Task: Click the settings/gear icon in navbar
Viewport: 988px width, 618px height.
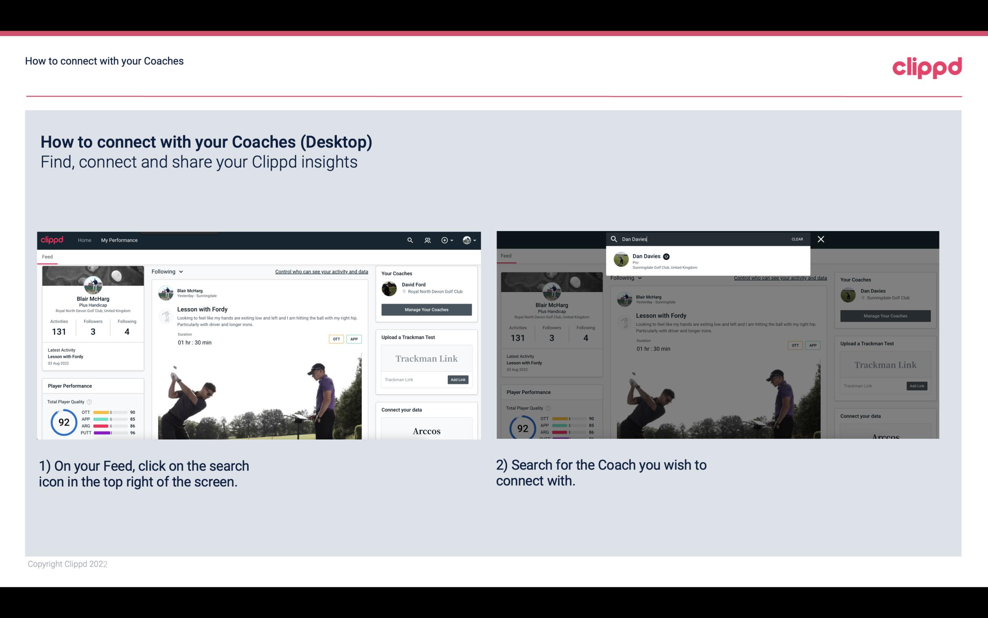Action: coord(444,240)
